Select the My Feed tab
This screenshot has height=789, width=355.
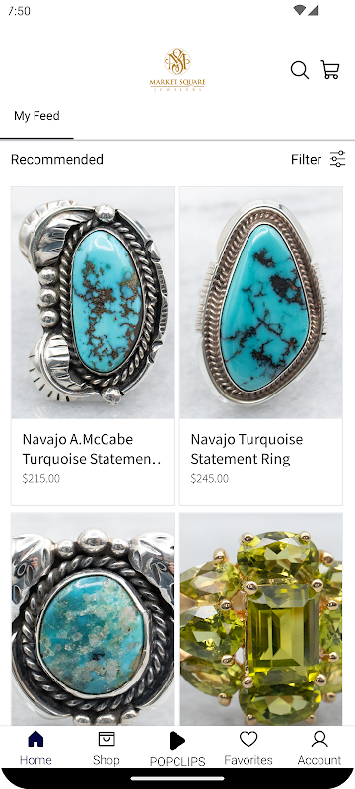[x=36, y=116]
